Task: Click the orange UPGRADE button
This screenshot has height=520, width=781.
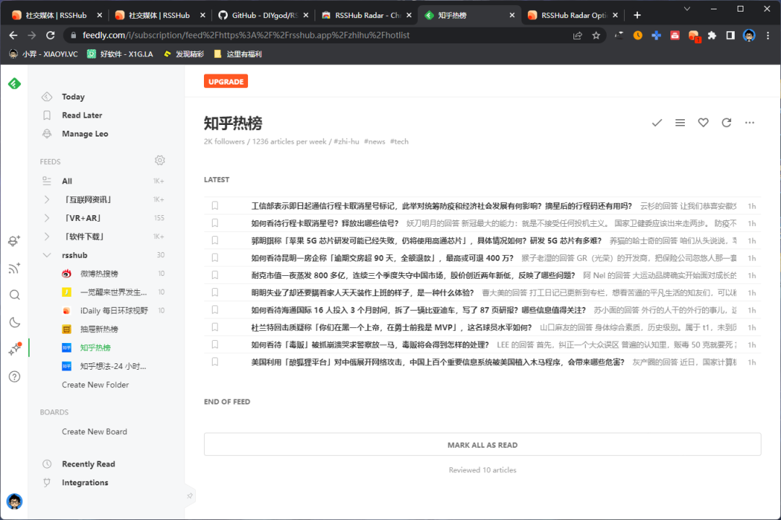Action: (x=226, y=82)
